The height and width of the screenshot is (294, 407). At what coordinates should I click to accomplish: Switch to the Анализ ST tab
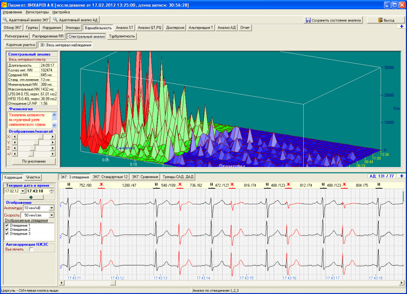[x=124, y=27]
